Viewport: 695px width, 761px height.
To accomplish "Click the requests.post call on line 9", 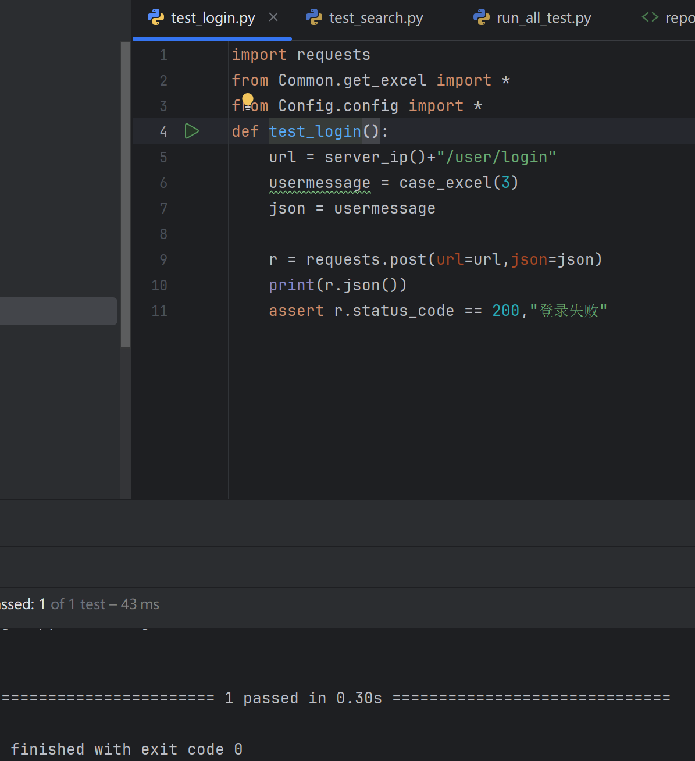I will (x=454, y=259).
